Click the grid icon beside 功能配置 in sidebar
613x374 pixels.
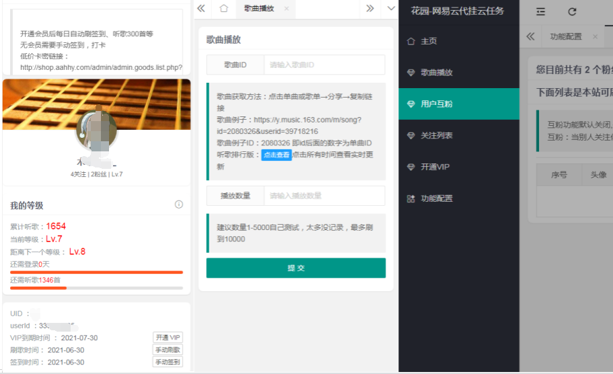click(411, 199)
